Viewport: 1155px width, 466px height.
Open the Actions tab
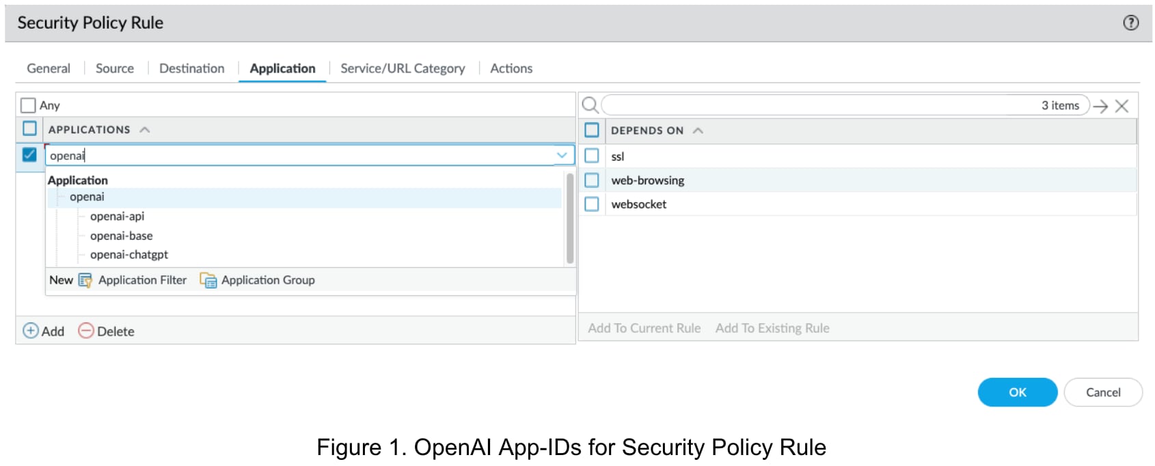click(x=511, y=68)
